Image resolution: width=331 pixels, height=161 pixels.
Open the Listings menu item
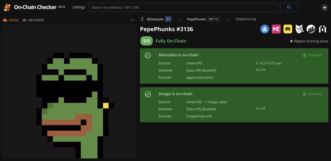tap(79, 7)
